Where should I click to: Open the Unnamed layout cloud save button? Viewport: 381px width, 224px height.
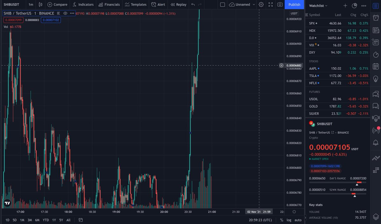pos(239,4)
